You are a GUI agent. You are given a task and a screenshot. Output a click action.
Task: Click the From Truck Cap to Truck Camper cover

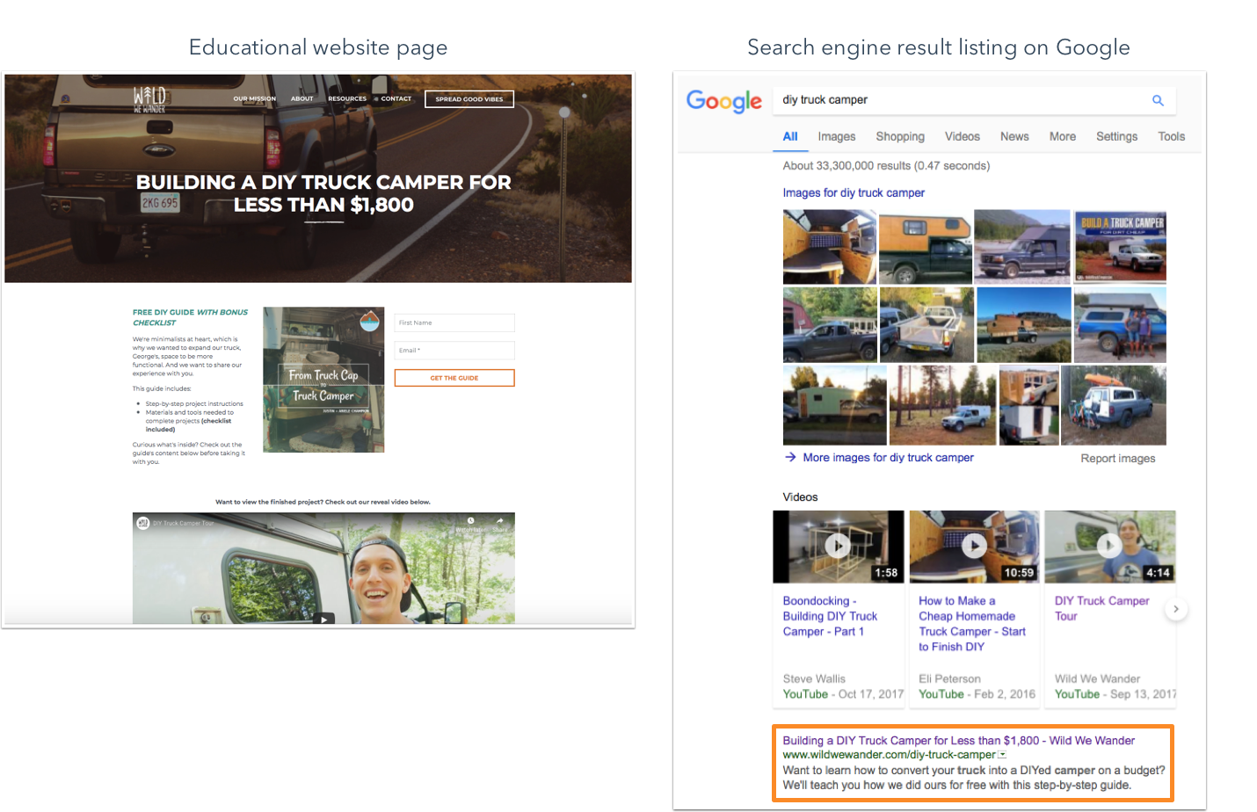[323, 380]
